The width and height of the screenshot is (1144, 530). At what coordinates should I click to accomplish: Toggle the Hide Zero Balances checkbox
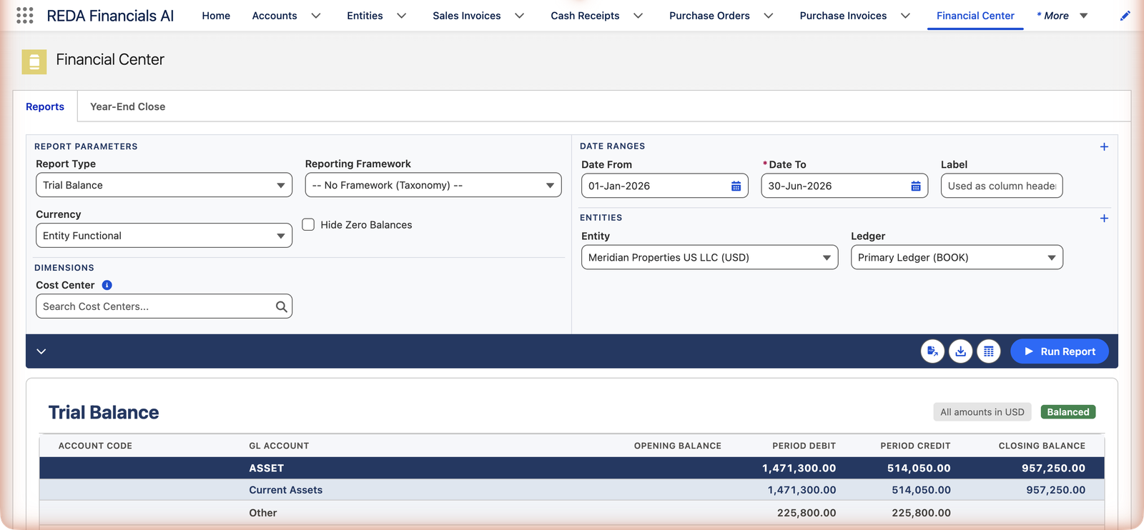(308, 224)
